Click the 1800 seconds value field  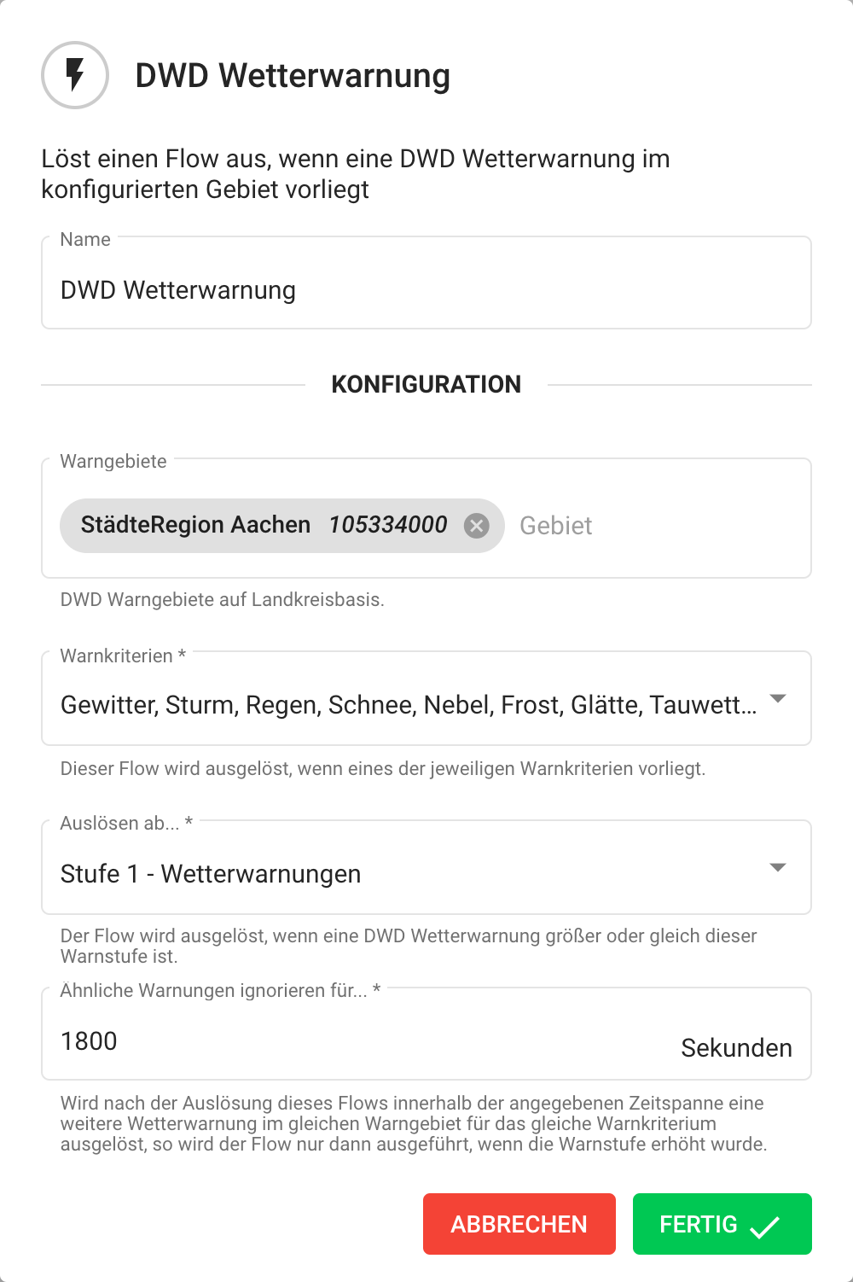pos(341,1041)
